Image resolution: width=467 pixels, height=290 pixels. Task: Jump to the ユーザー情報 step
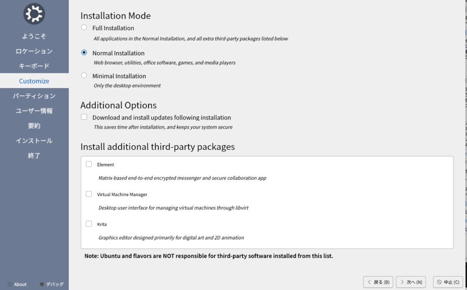pos(34,111)
